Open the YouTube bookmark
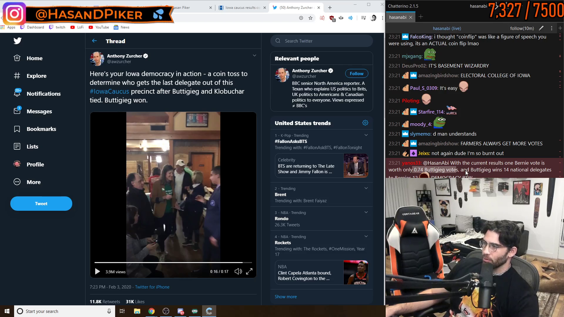 click(x=99, y=27)
